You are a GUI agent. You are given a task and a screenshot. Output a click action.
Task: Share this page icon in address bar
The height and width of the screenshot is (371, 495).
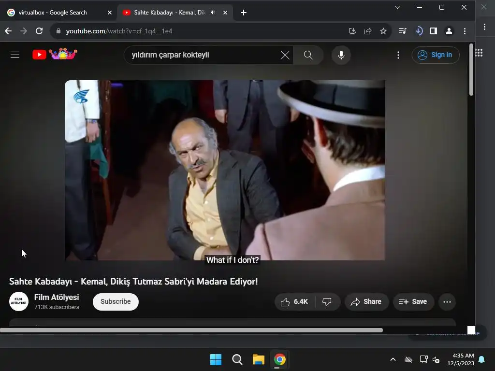tap(368, 31)
